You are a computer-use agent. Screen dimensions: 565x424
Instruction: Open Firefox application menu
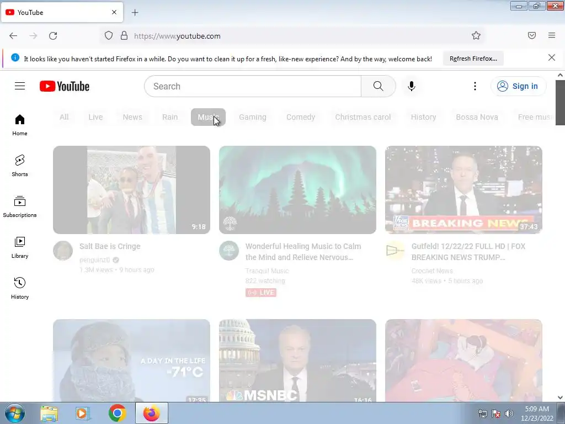[552, 35]
